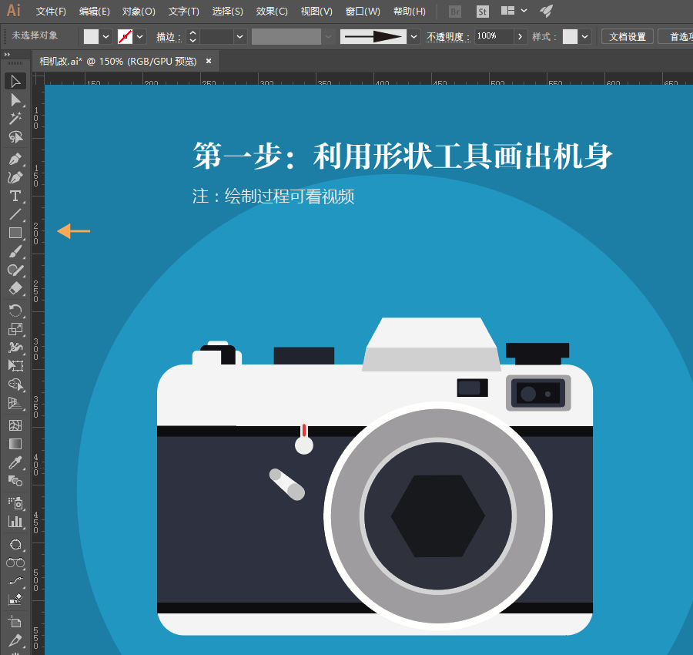
Task: Expand the toolbar with the double-arrow
Action: coord(7,55)
